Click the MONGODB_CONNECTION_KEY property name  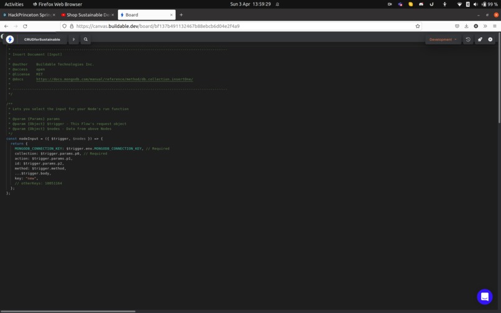[x=39, y=148]
